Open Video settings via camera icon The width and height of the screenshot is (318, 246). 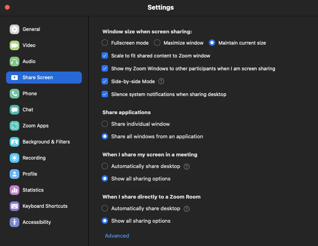(15, 45)
